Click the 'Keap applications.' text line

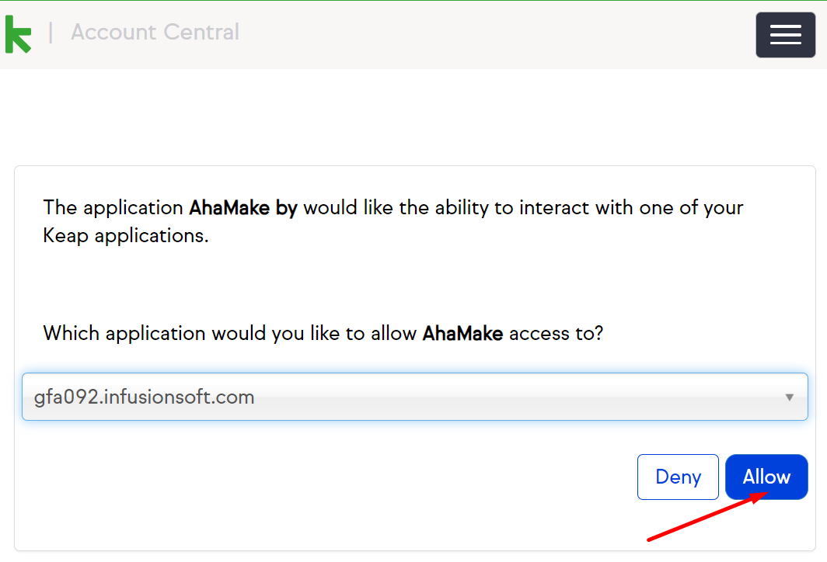(126, 235)
